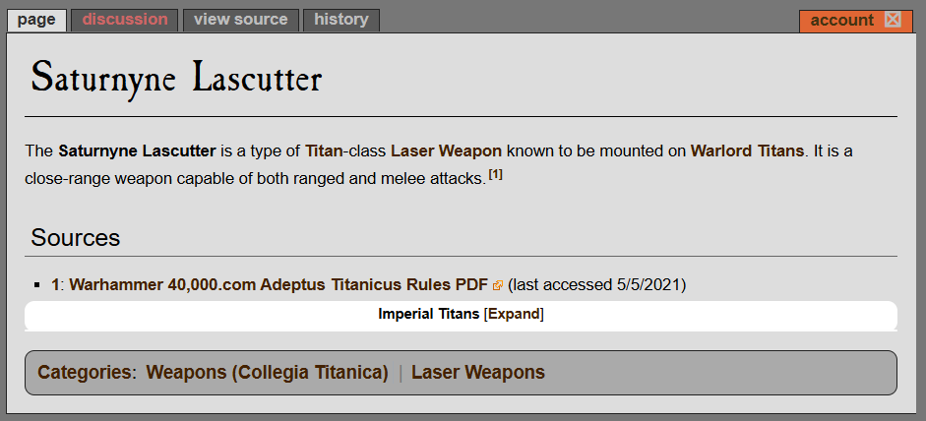Open the Imperial Titans navbox title link
Image resolution: width=926 pixels, height=421 pixels.
(429, 314)
